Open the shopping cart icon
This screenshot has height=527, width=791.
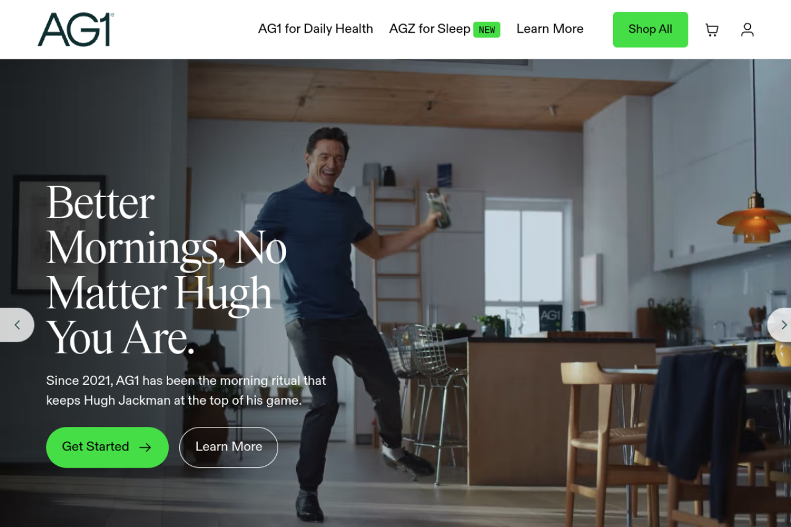point(712,30)
